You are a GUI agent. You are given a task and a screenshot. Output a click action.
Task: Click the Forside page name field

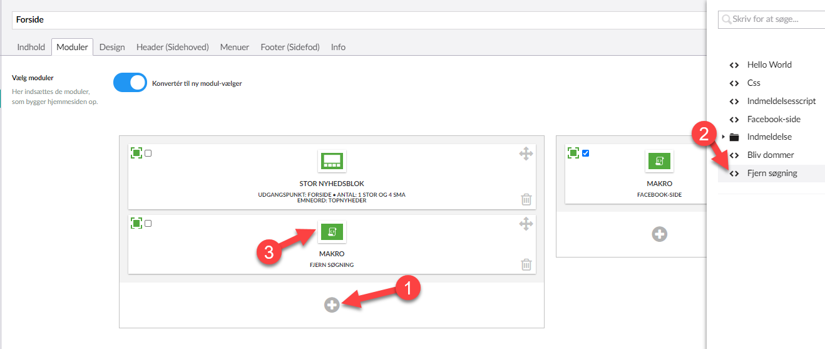(x=357, y=19)
